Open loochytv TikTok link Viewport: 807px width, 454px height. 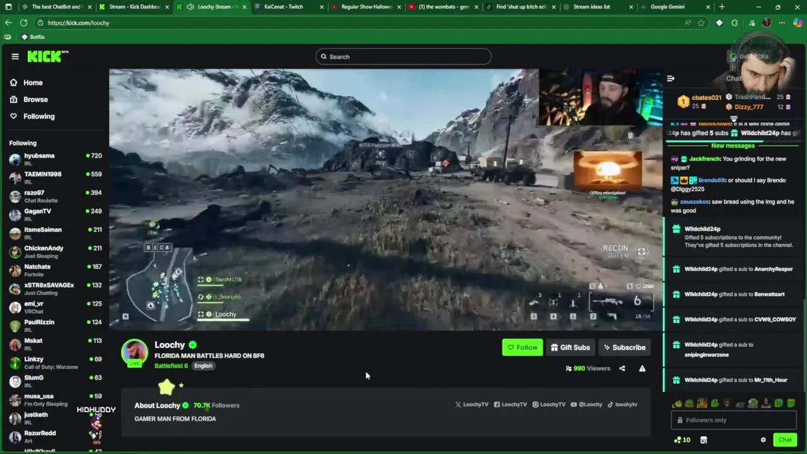click(x=622, y=405)
